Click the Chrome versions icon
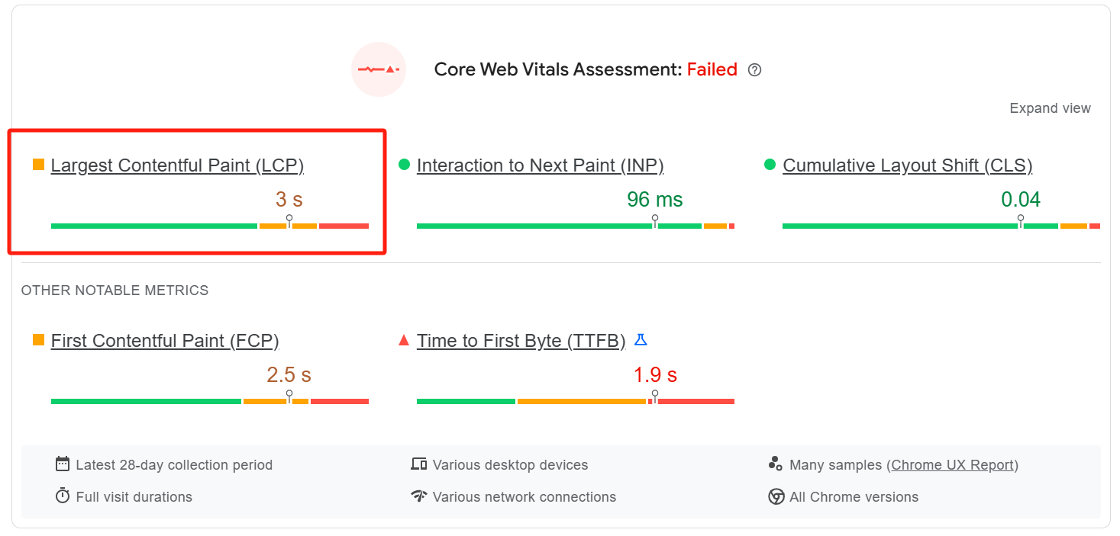 [776, 497]
